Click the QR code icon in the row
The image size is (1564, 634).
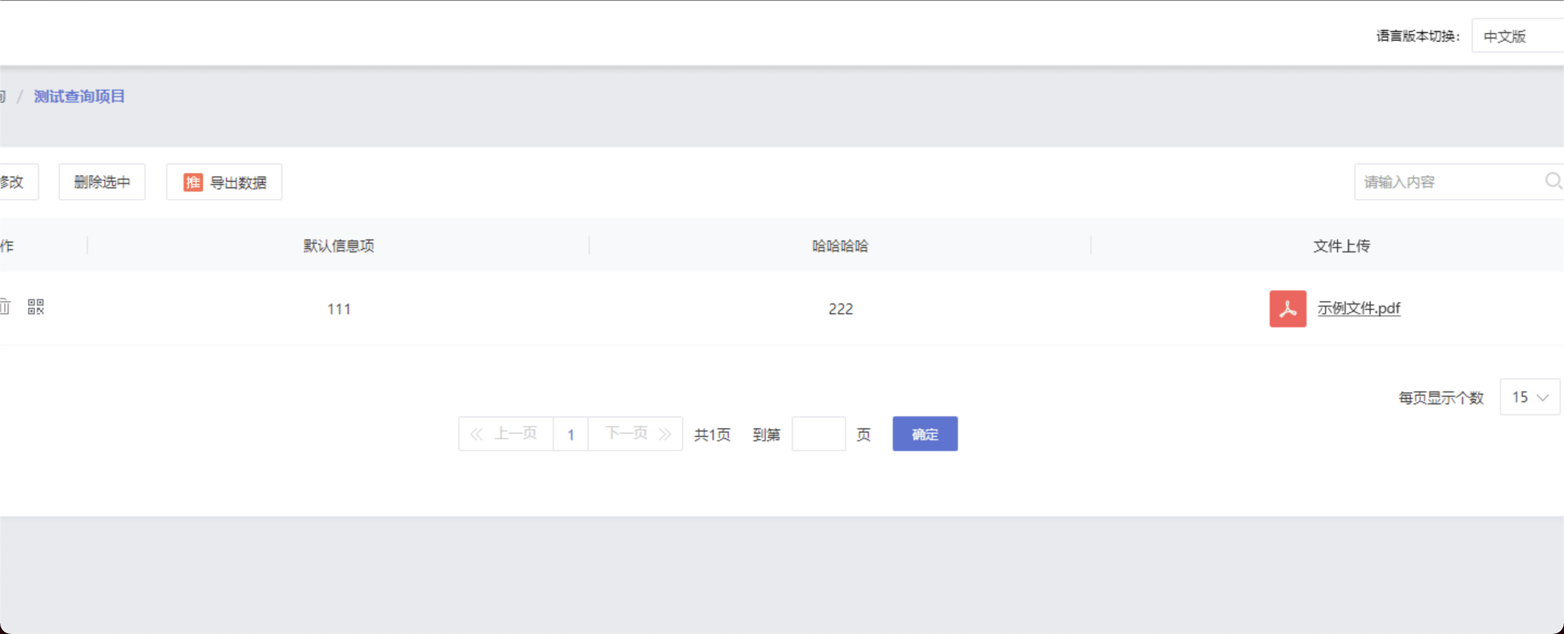[36, 306]
